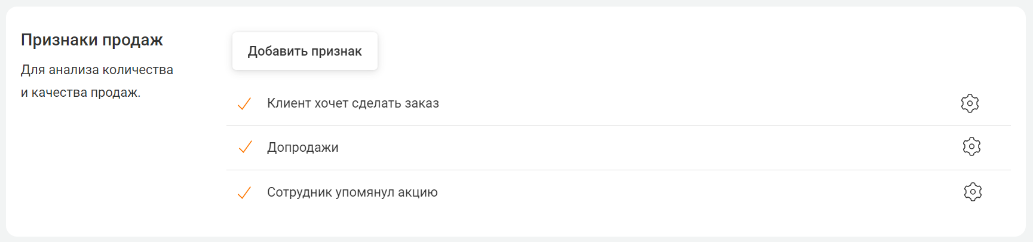Toggle orange checkmark next to Сотрудник упомянул акцию
The image size is (1033, 242).
pos(244,192)
